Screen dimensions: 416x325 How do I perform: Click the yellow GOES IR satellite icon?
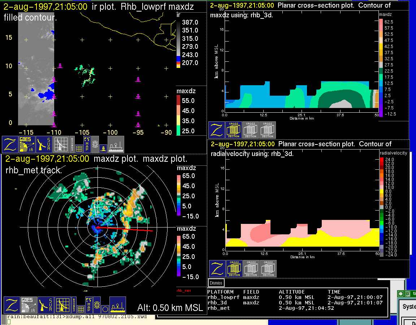(27, 144)
